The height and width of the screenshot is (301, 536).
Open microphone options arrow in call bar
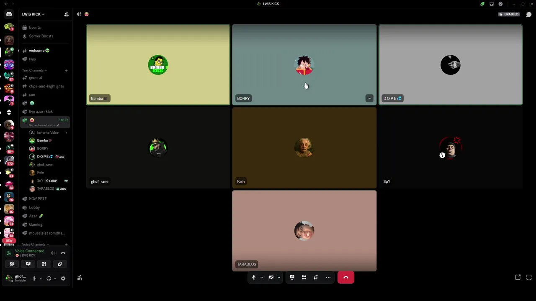point(262,277)
